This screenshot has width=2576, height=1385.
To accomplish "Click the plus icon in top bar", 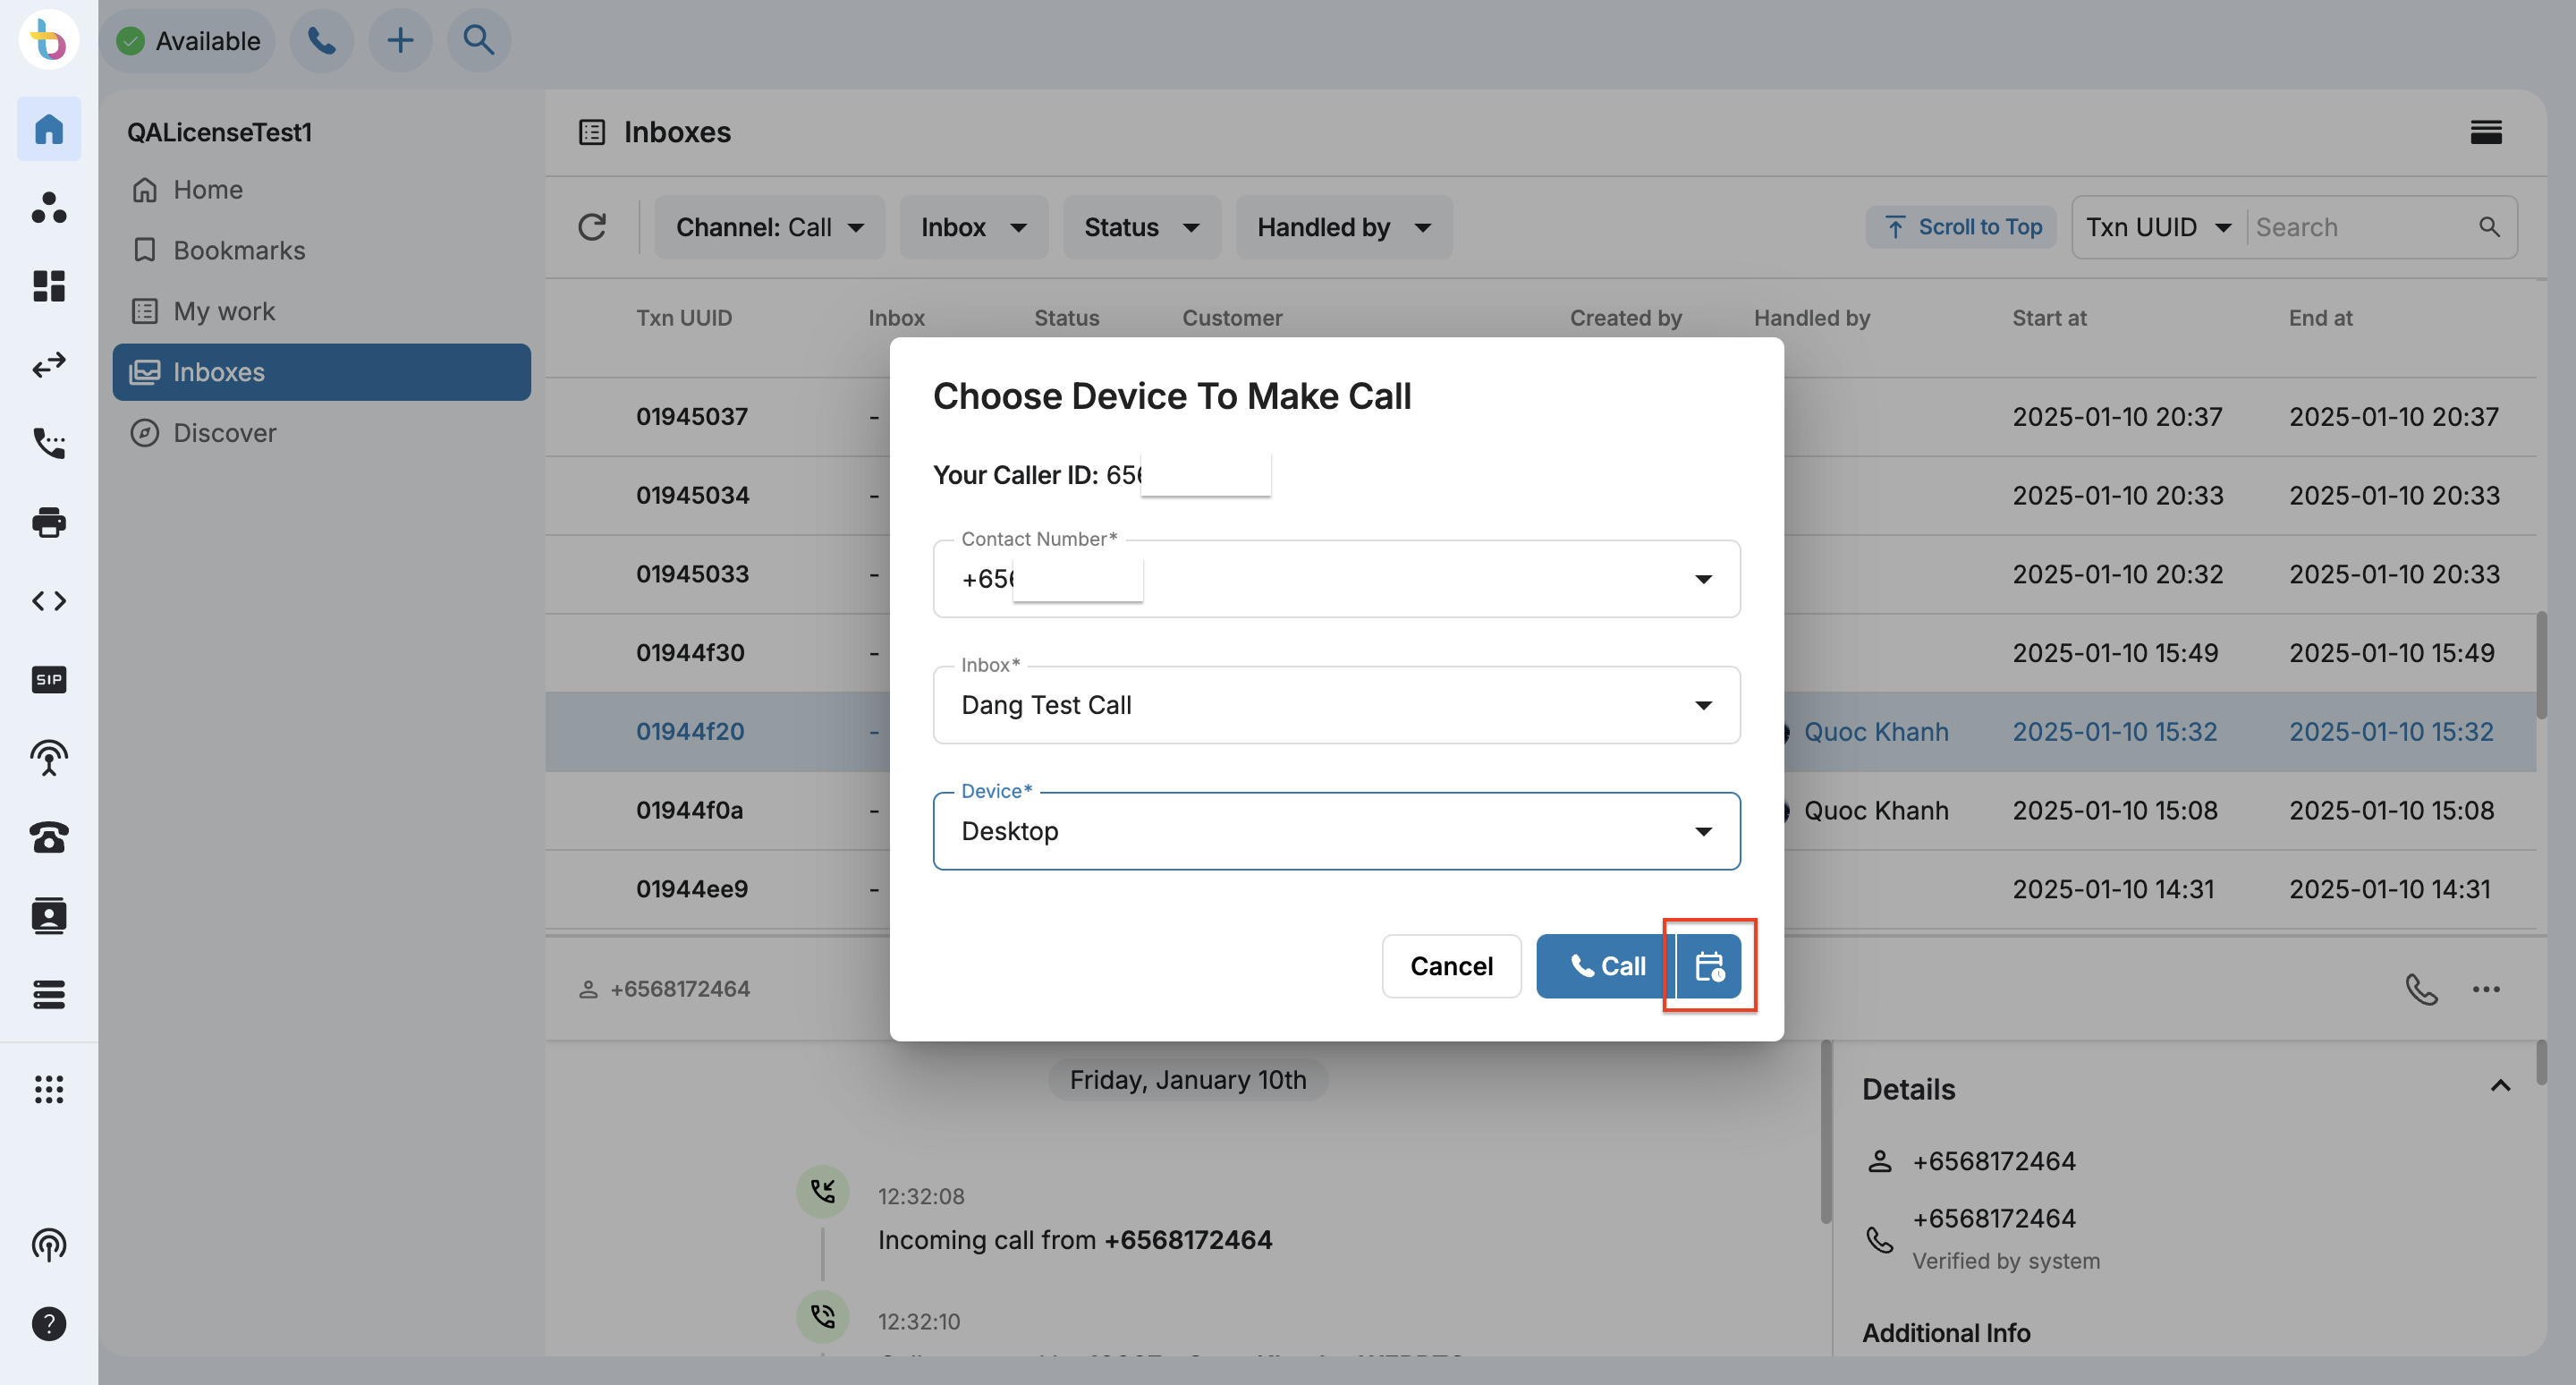I will [x=400, y=41].
